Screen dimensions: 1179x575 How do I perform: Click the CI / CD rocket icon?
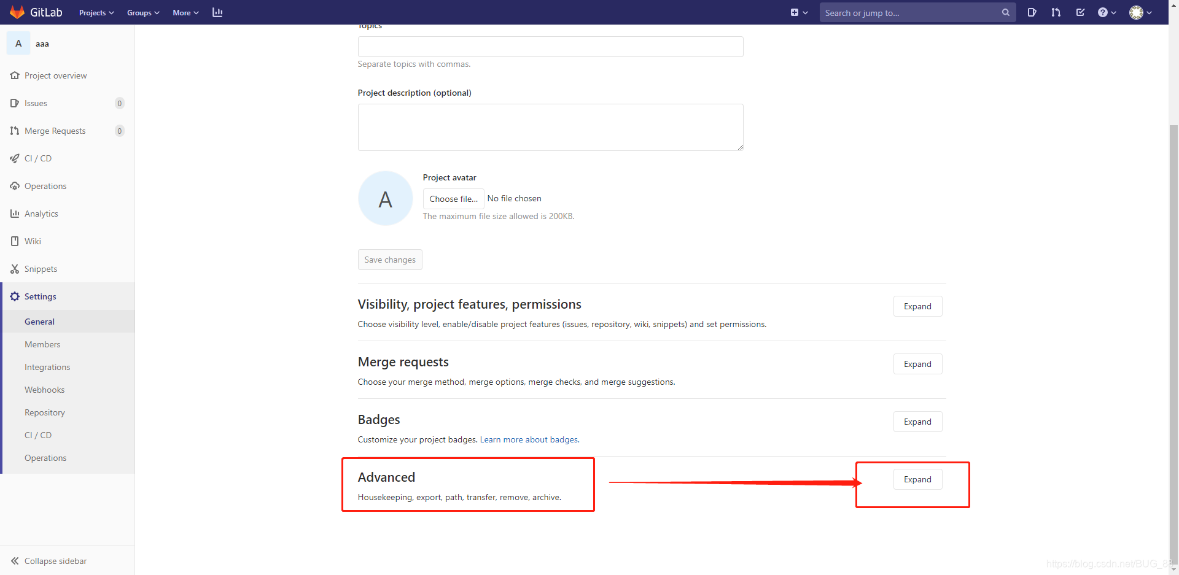pyautogui.click(x=15, y=158)
